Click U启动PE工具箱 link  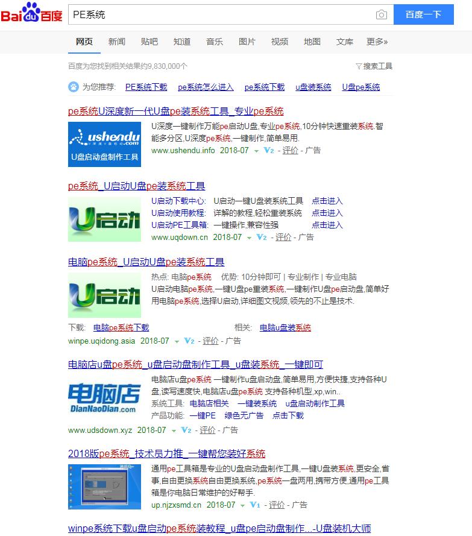click(x=180, y=225)
